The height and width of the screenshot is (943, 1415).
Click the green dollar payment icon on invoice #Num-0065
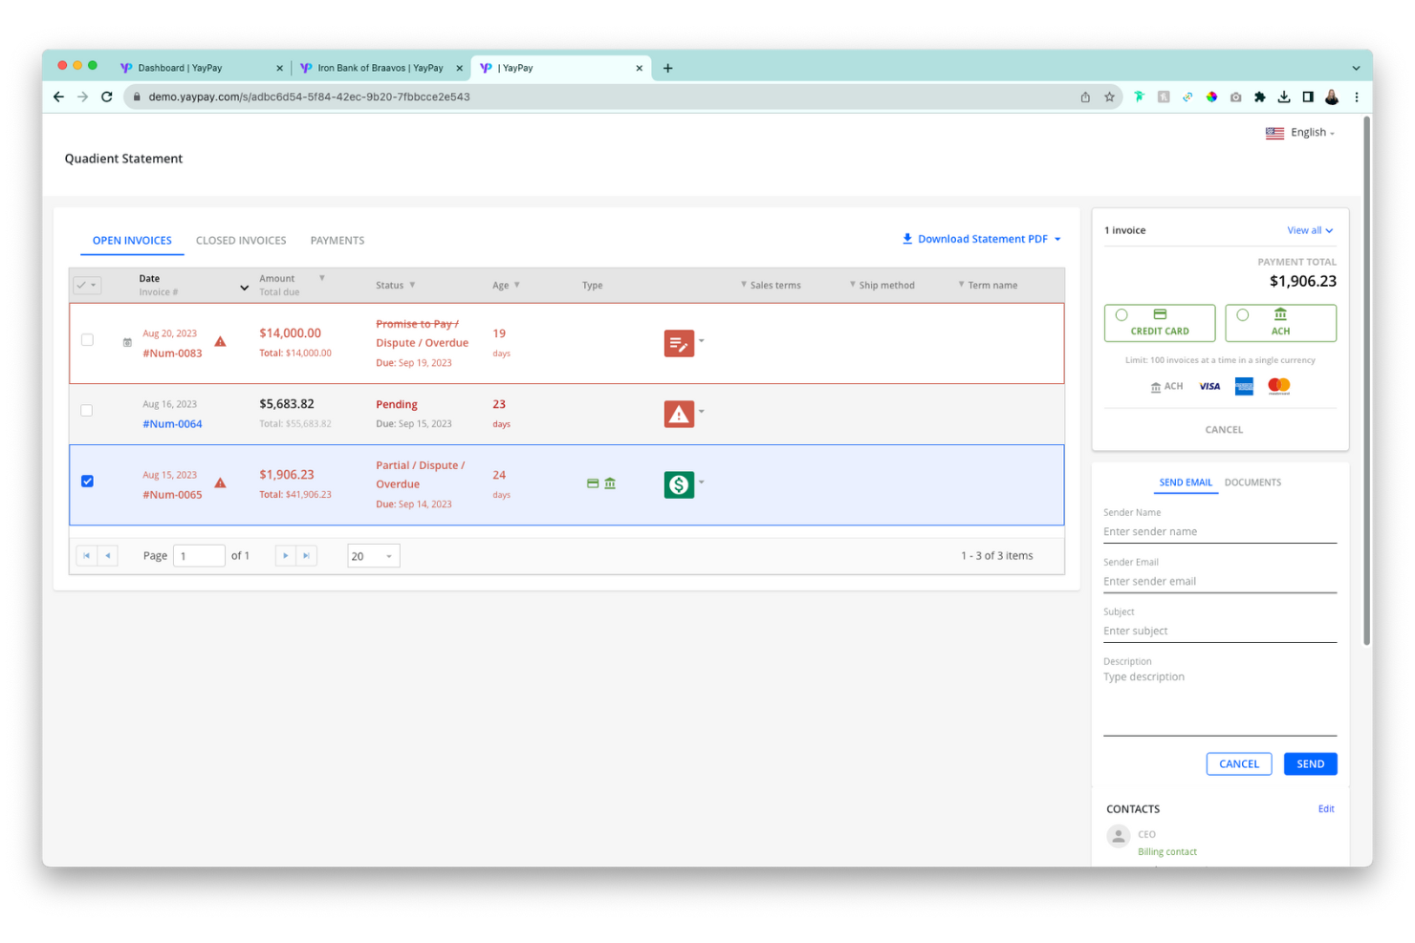pyautogui.click(x=679, y=484)
